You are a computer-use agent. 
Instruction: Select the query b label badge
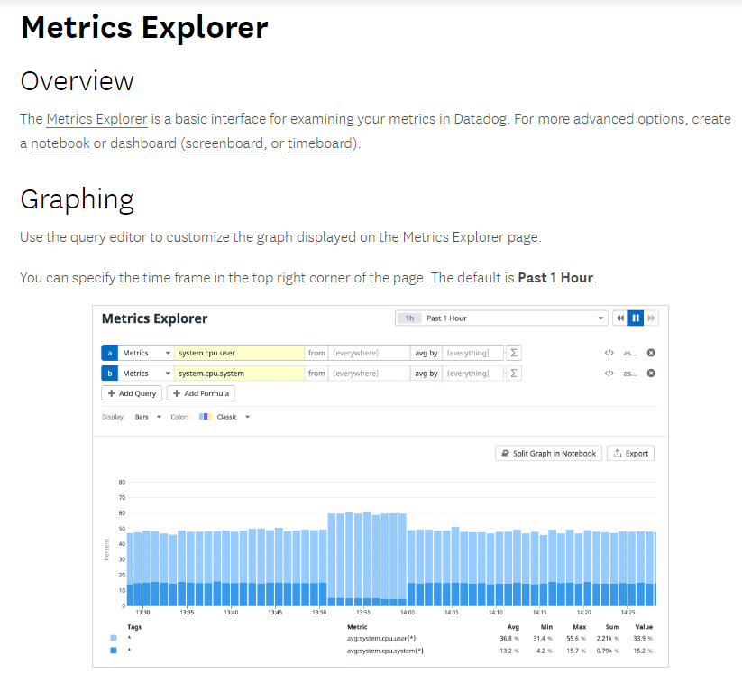109,374
